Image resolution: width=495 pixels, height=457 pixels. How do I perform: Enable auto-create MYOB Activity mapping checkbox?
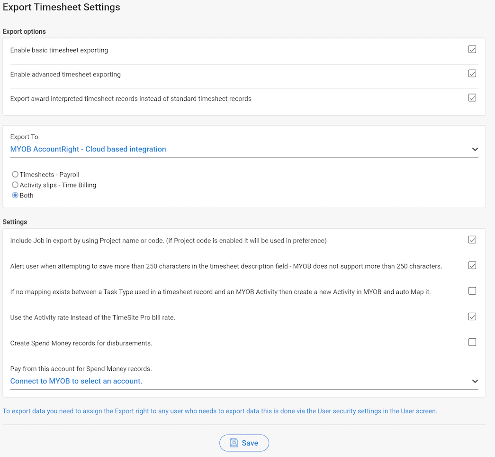pyautogui.click(x=472, y=291)
